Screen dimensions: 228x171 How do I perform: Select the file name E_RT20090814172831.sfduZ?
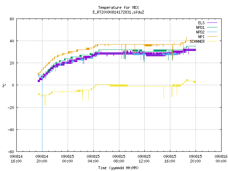[118, 12]
